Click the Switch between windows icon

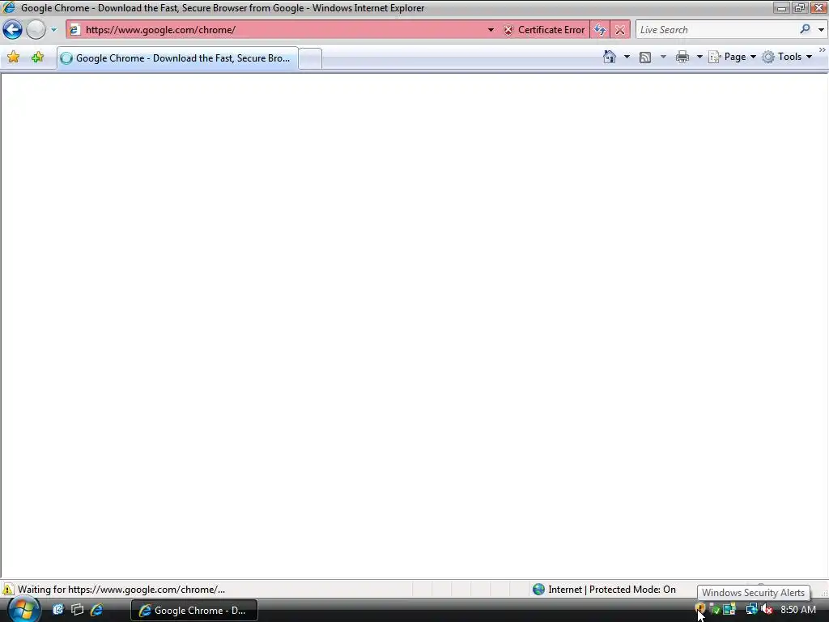pos(77,610)
